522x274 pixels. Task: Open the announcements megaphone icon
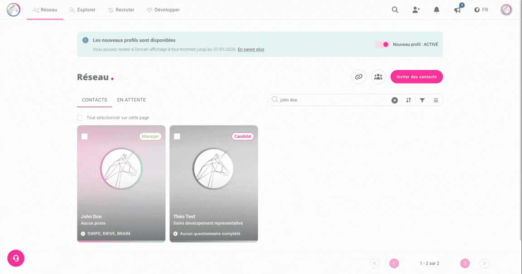pyautogui.click(x=458, y=10)
